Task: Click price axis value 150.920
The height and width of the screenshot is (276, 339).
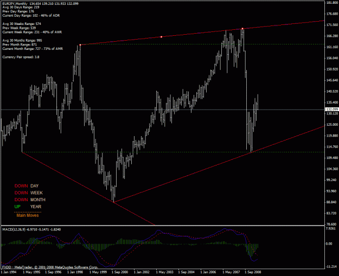Action: [332, 69]
